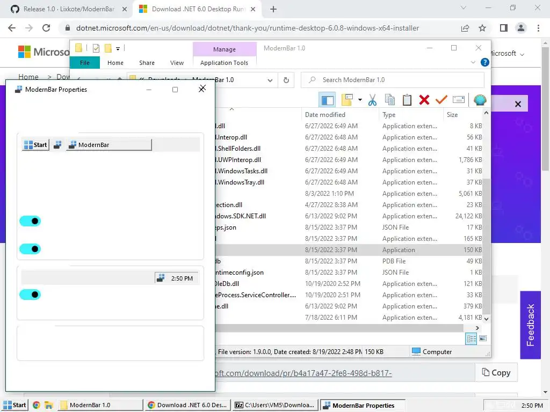Click the Home breadcrumb link on Microsoft page
The image size is (550, 412).
tap(28, 77)
